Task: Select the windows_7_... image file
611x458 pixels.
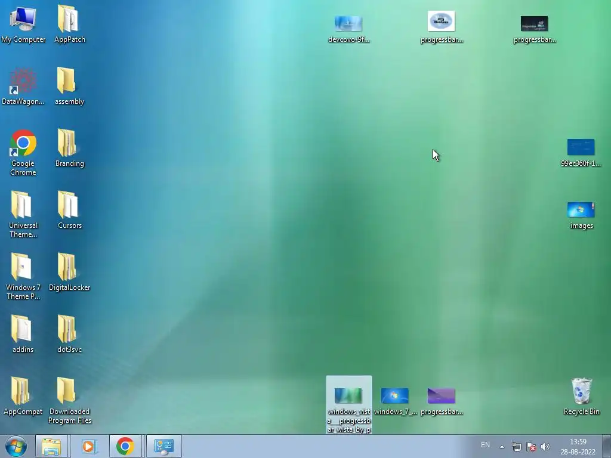Action: pos(395,401)
